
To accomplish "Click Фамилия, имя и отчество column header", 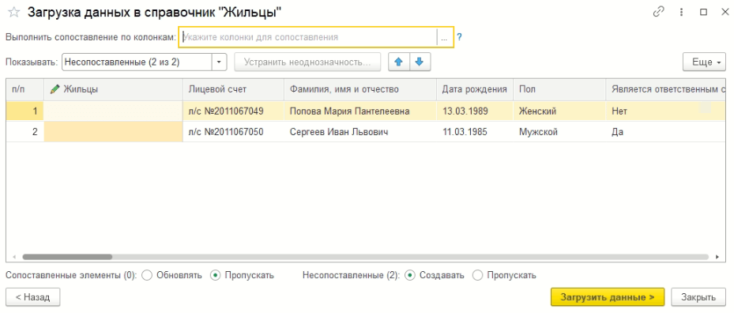I will [360, 89].
